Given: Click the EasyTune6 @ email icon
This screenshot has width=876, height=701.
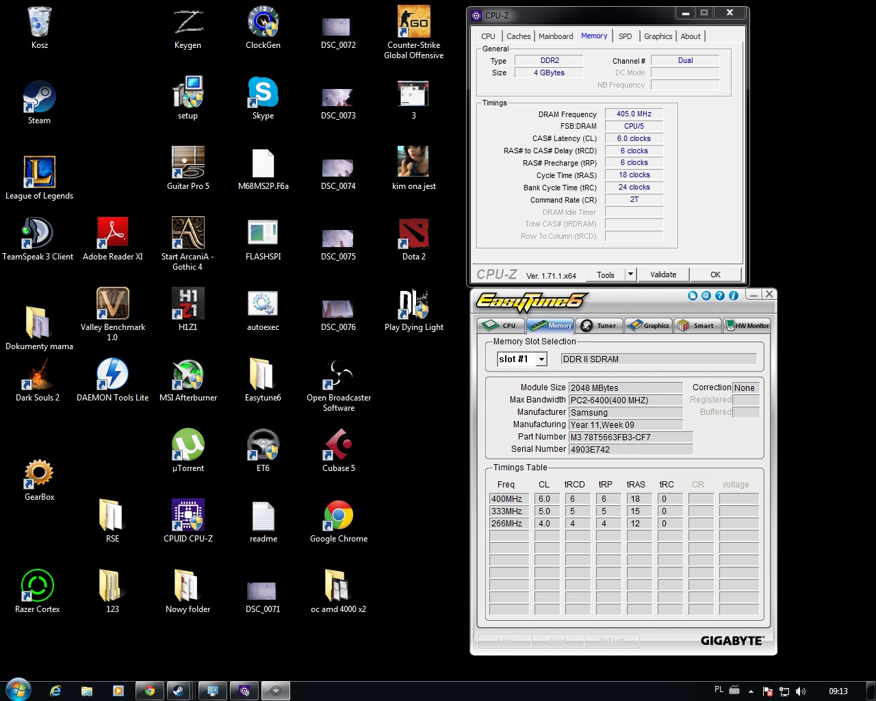Looking at the screenshot, I should point(706,296).
